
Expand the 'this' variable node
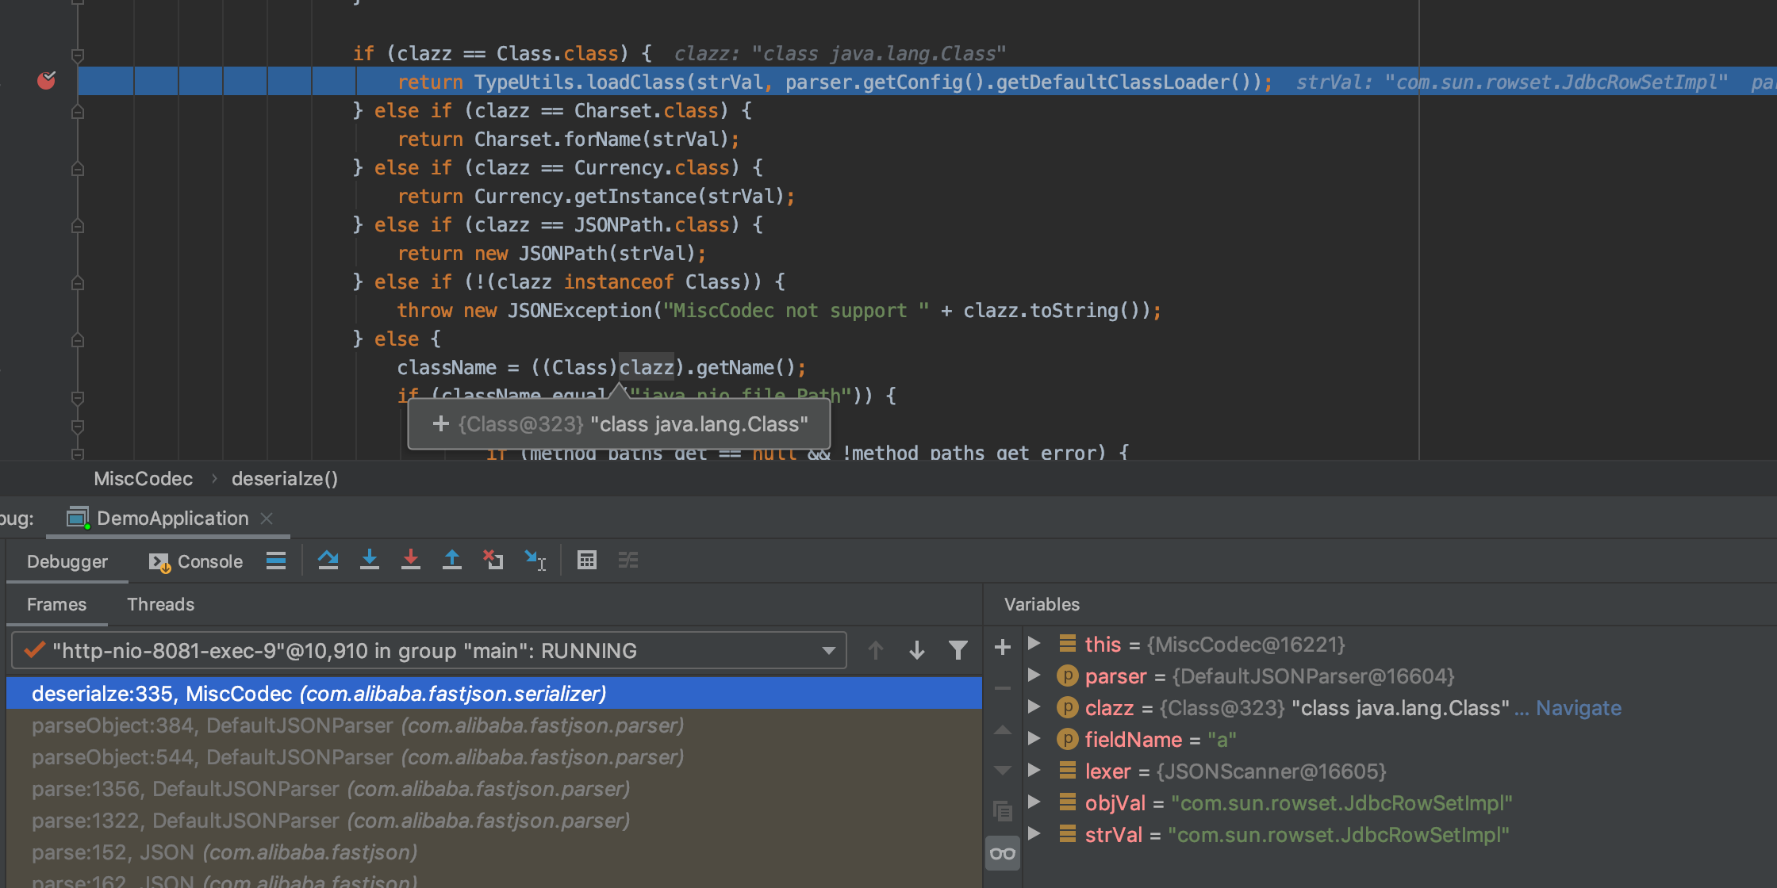[x=1034, y=643]
